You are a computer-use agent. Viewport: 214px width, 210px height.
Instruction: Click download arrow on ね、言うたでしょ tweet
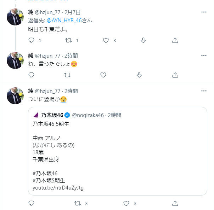pos(139,75)
